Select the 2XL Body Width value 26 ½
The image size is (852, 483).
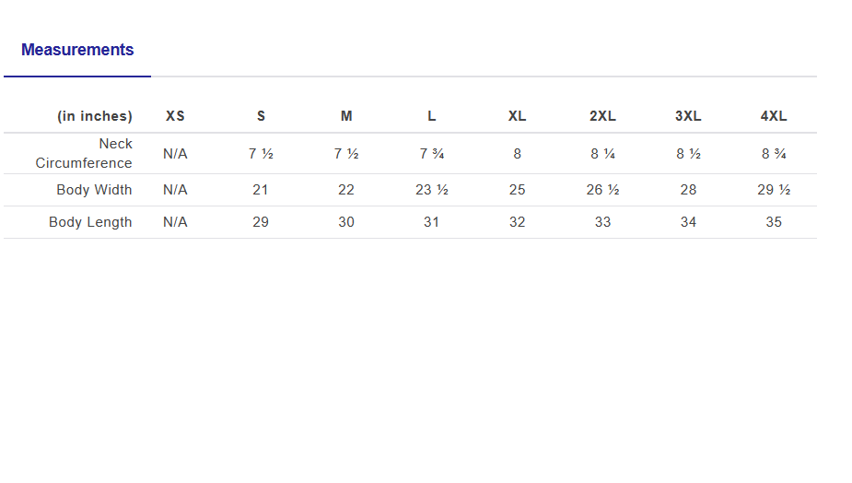tap(602, 190)
